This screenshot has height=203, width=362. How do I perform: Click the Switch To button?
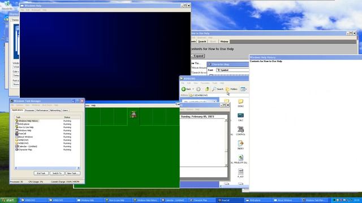click(57, 173)
